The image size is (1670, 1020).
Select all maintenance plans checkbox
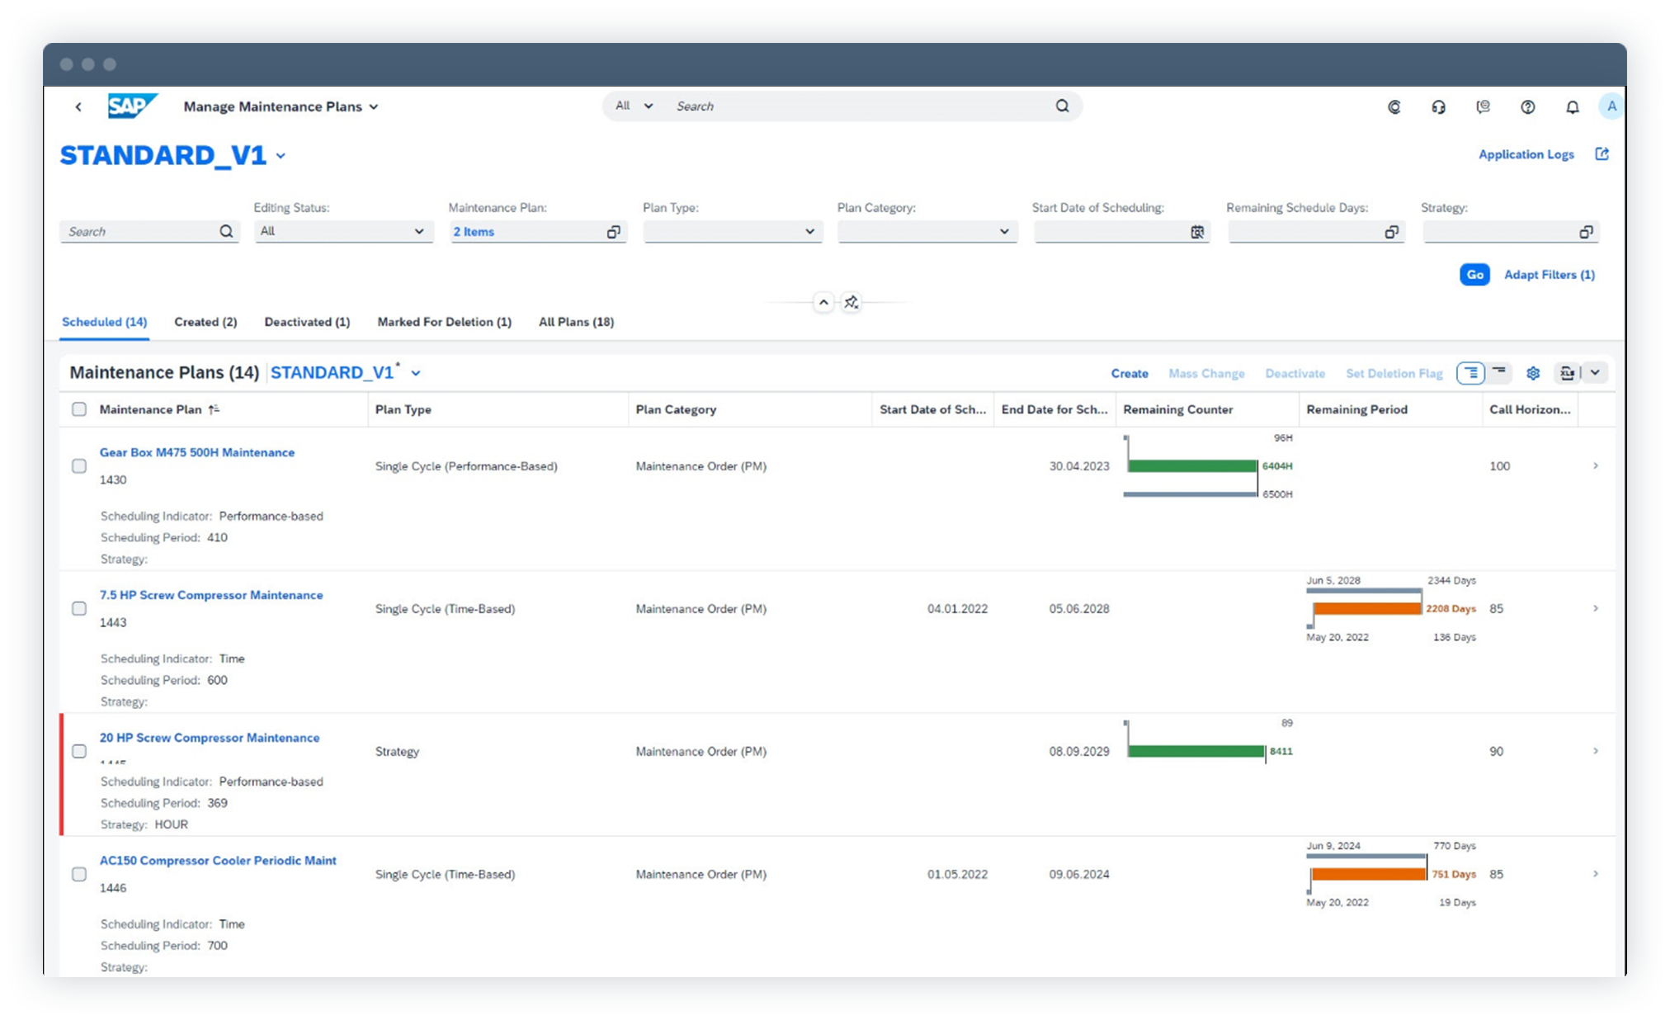pyautogui.click(x=79, y=409)
